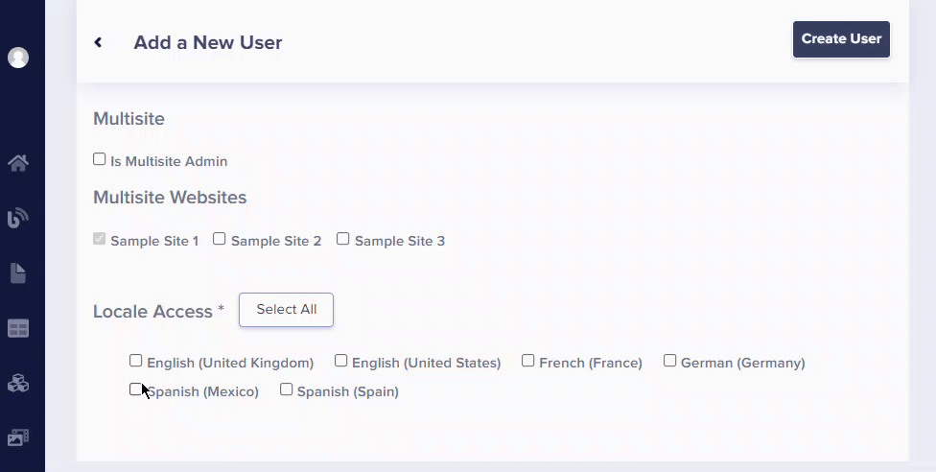Tick English (United States) locale
936x472 pixels.
[341, 361]
